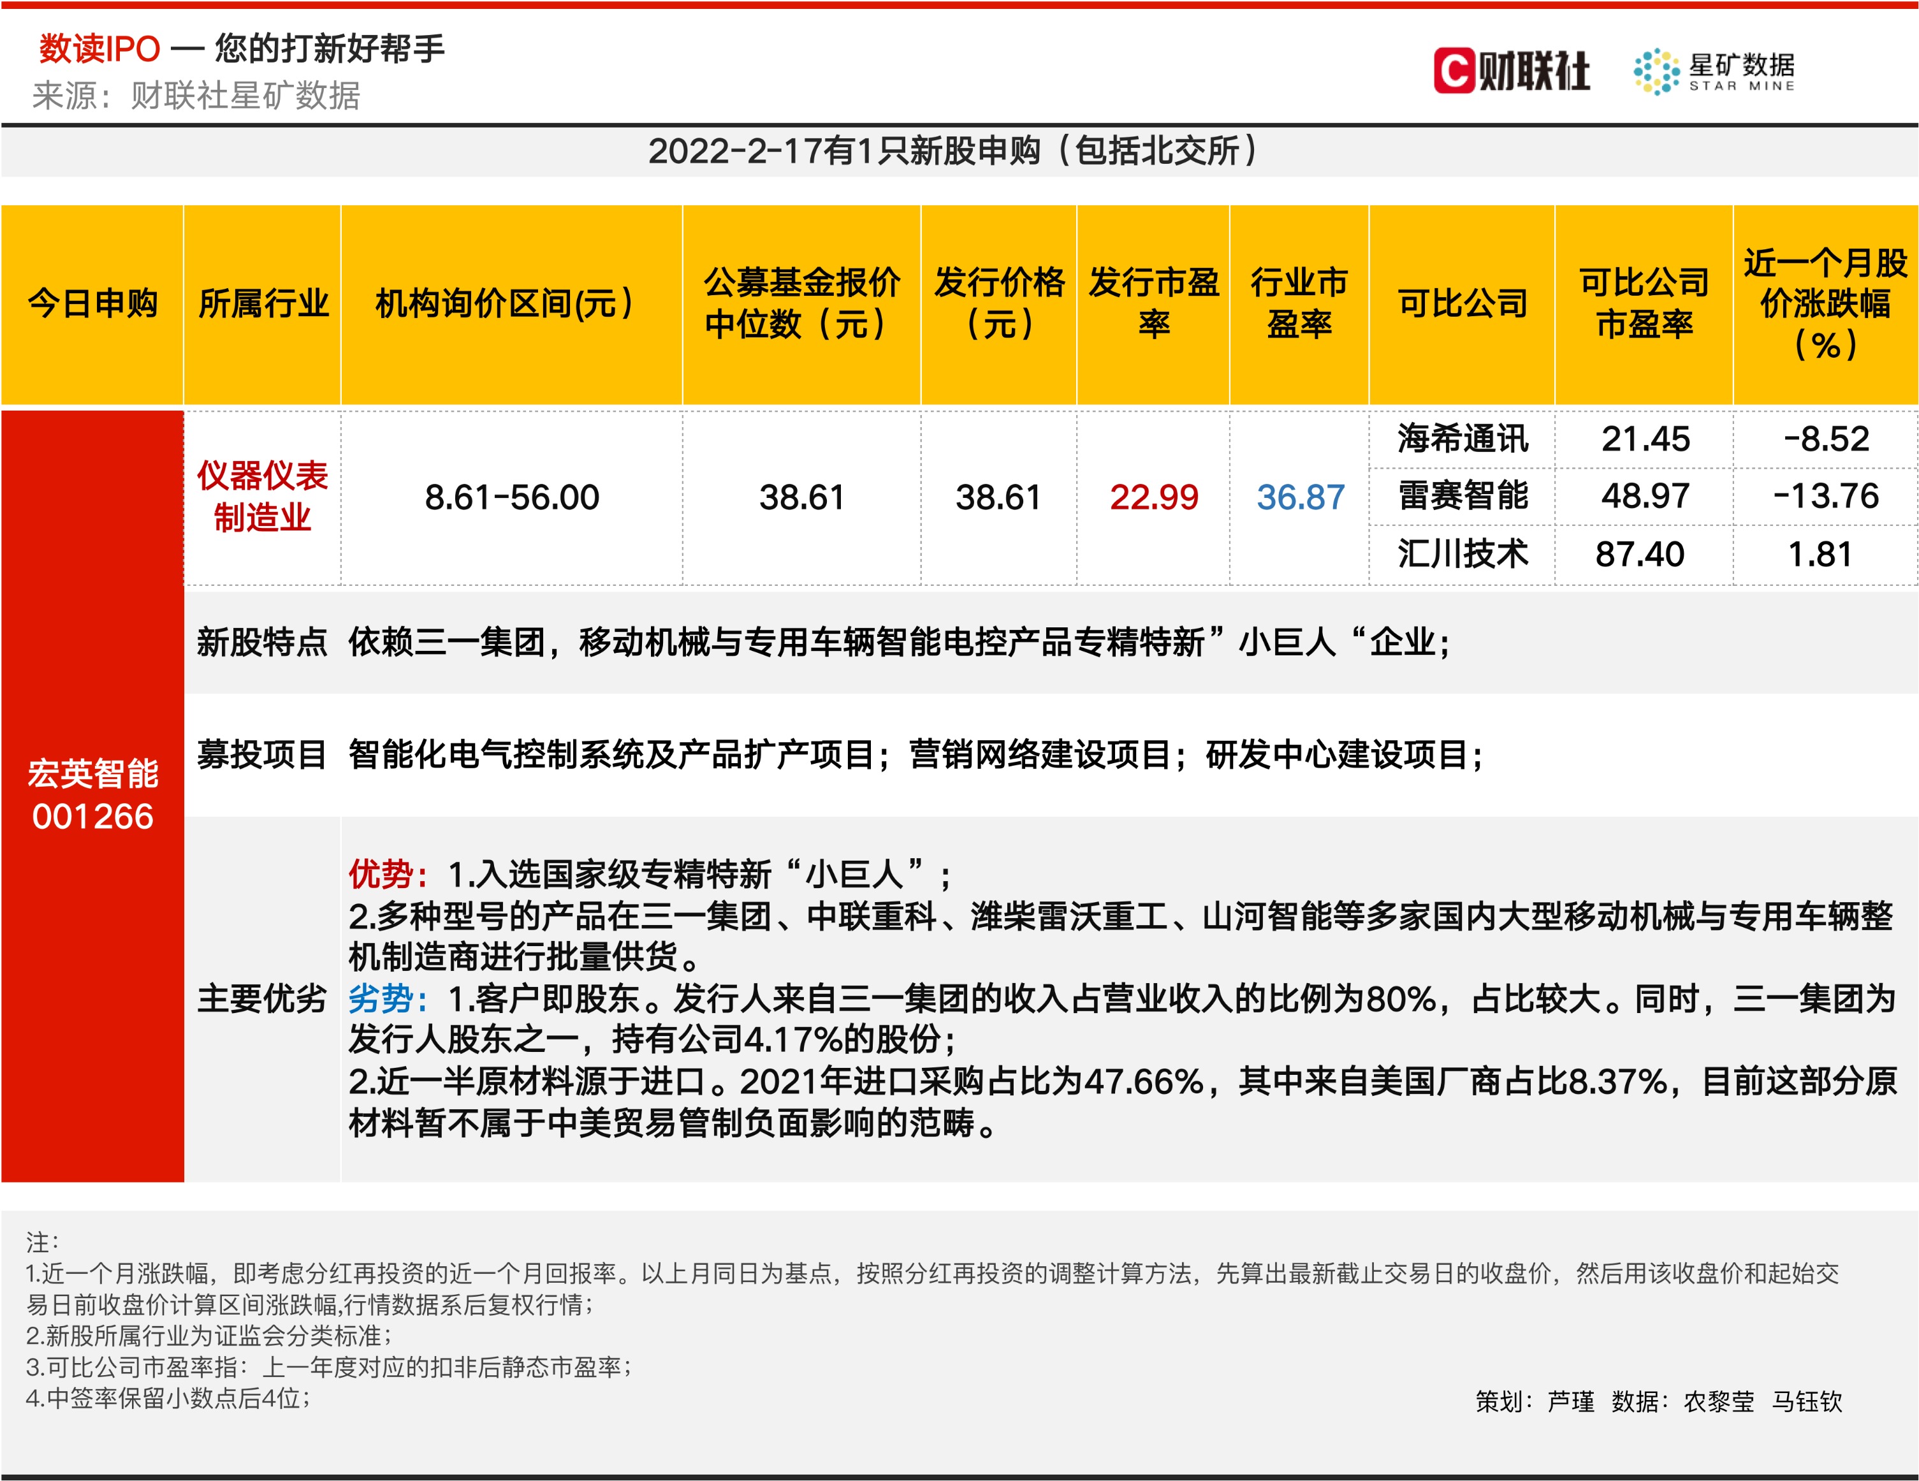Click the 财联社 red C logo
The image size is (1919, 1481).
pos(1454,70)
